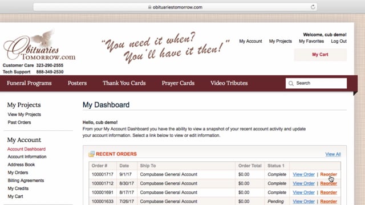
Task: Click the date 7/26/17 cell
Action: tap(127, 202)
